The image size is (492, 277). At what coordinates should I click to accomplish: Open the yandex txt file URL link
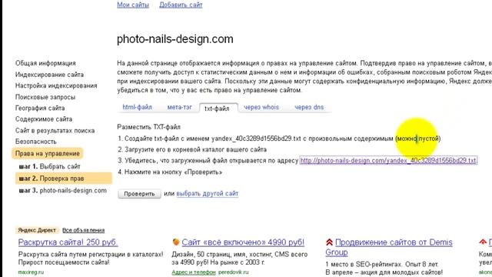(388, 161)
